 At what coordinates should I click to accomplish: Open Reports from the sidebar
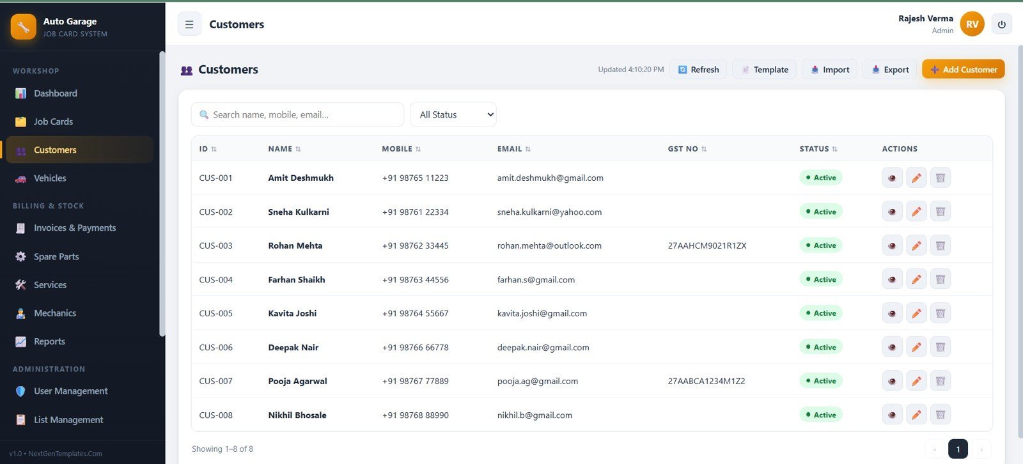coord(79,341)
